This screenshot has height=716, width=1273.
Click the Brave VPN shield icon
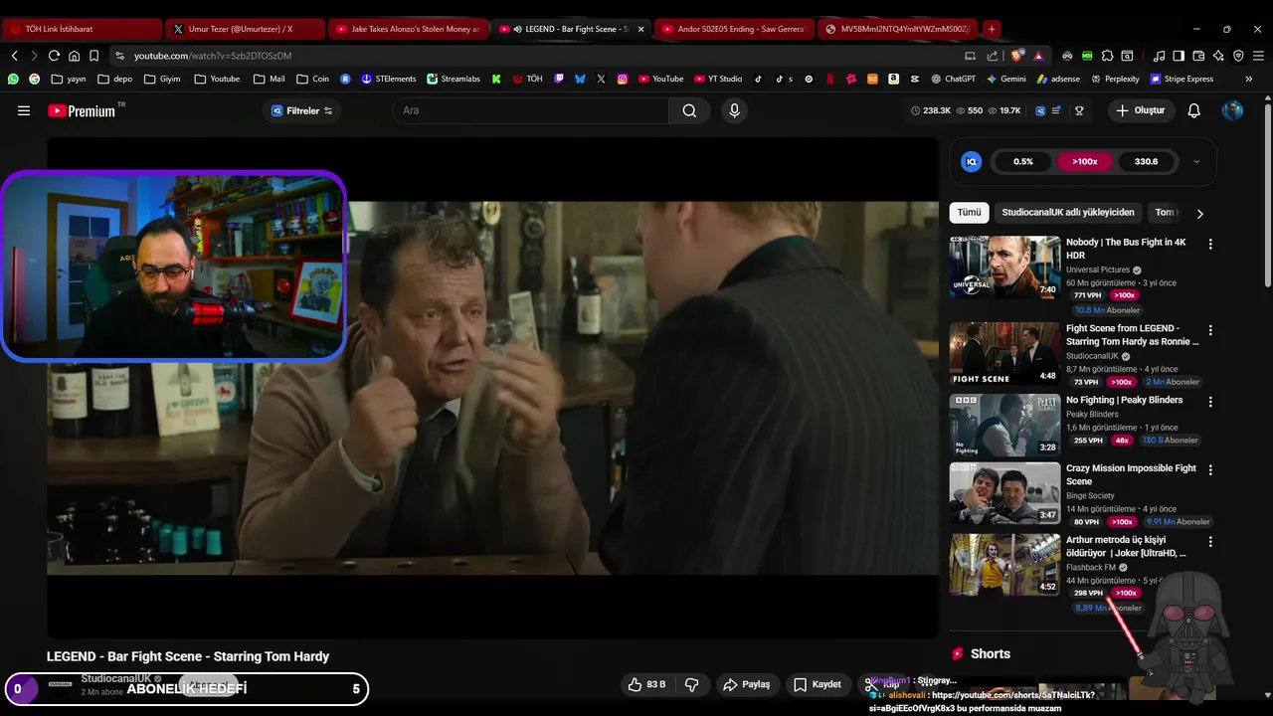(x=1238, y=56)
